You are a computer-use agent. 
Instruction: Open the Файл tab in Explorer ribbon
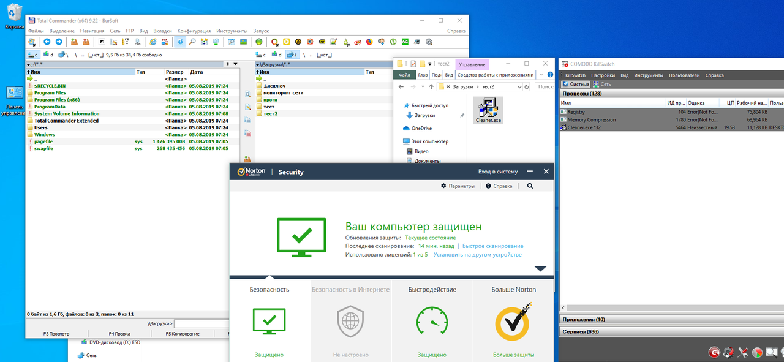[404, 75]
